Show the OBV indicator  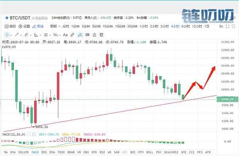[x=86, y=152]
